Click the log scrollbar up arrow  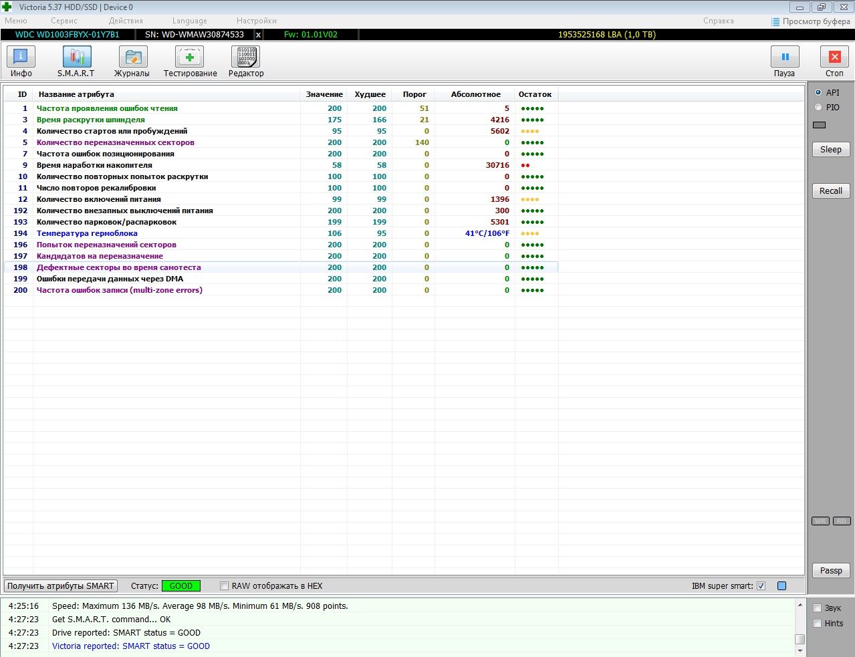[x=800, y=605]
